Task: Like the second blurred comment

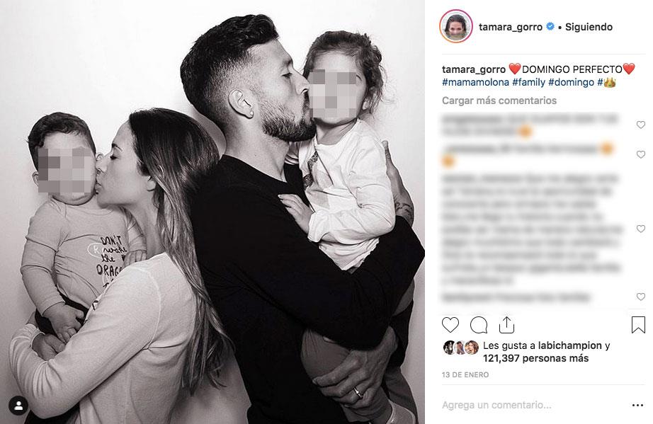Action: click(x=640, y=154)
